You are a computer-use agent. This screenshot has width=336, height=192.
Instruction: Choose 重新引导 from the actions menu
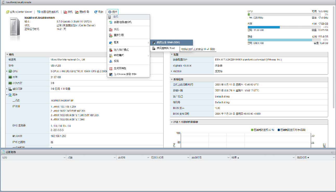click(x=128, y=35)
